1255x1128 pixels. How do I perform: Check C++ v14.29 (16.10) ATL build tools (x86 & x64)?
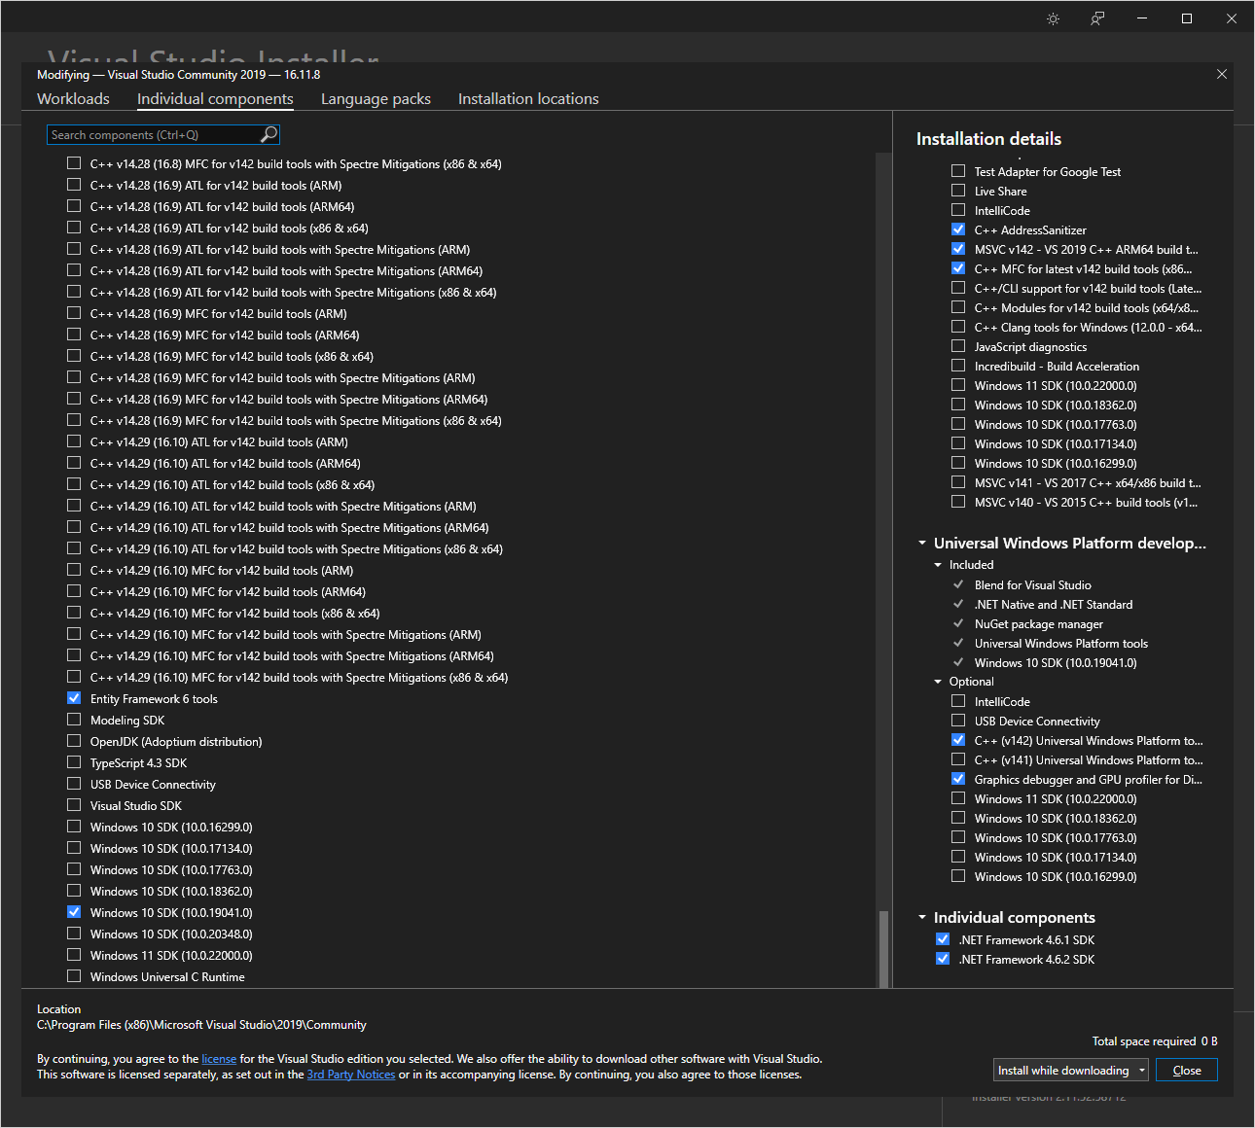(x=74, y=484)
